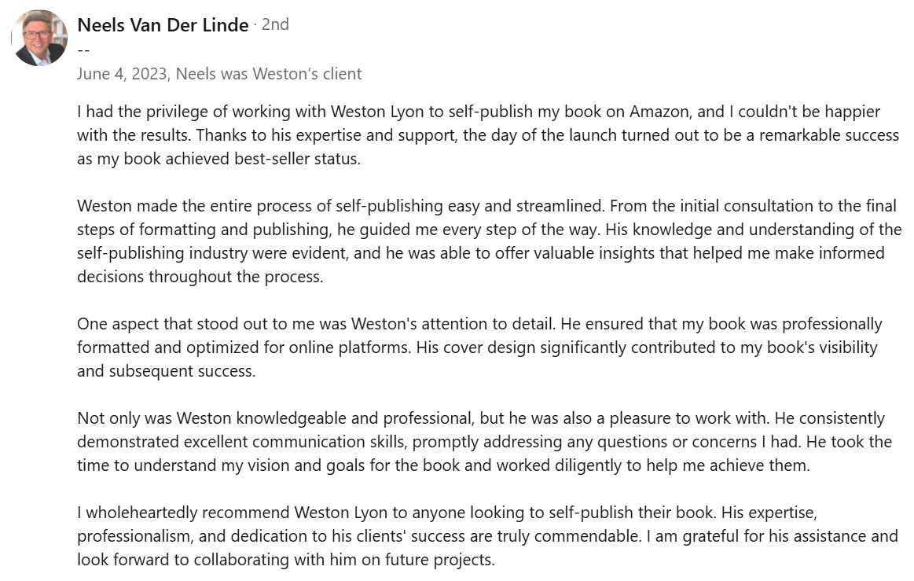Click "Neels was Weston's client" text

269,74
